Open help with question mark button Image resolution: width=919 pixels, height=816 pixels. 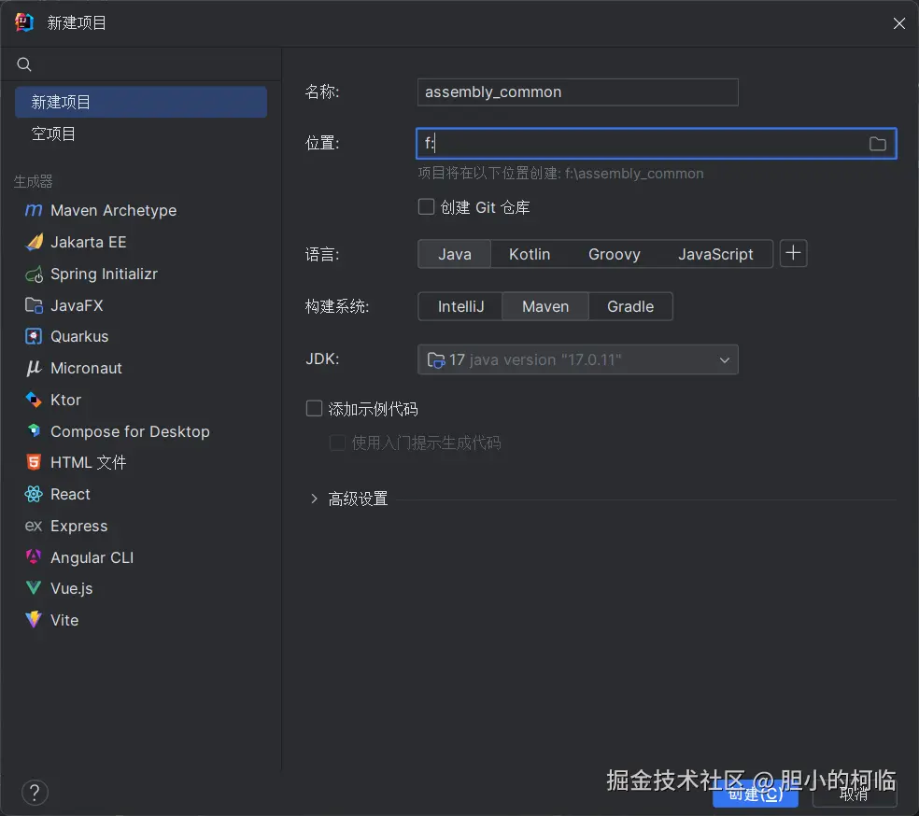[35, 793]
